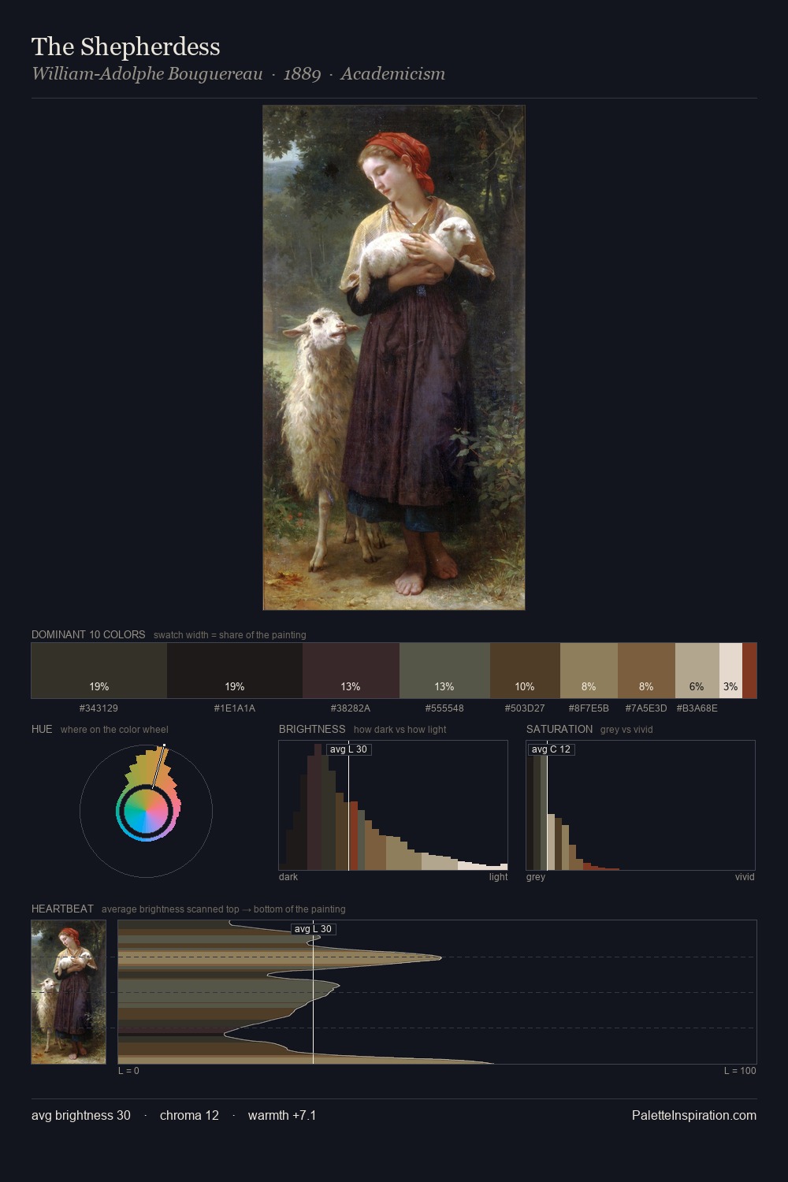This screenshot has width=788, height=1182.
Task: Click the #503D27 hex code label
Action: pos(525,708)
